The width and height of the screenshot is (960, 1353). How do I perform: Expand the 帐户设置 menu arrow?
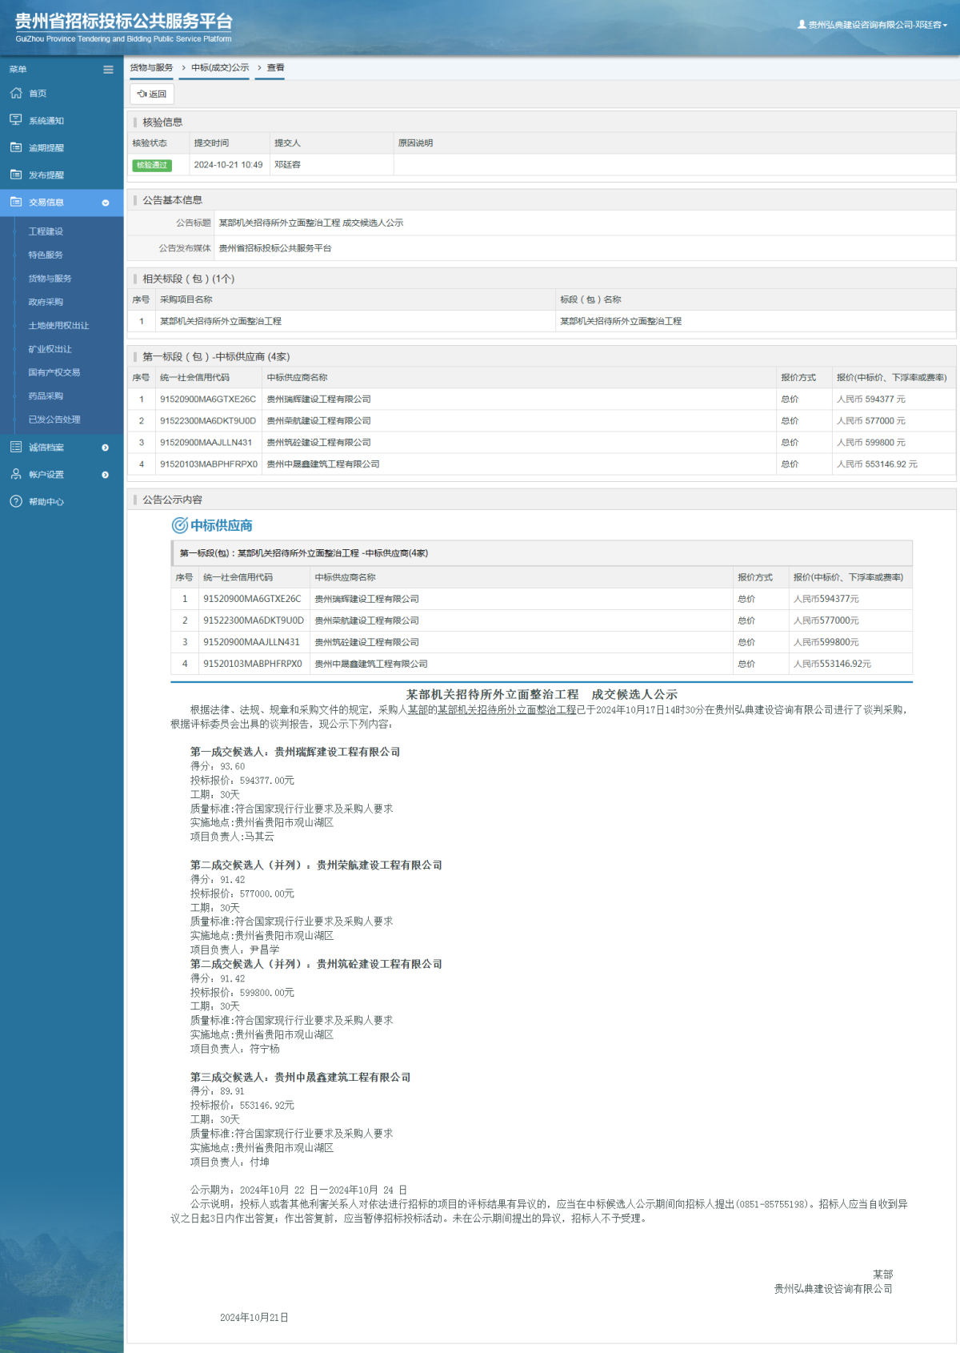tap(105, 475)
